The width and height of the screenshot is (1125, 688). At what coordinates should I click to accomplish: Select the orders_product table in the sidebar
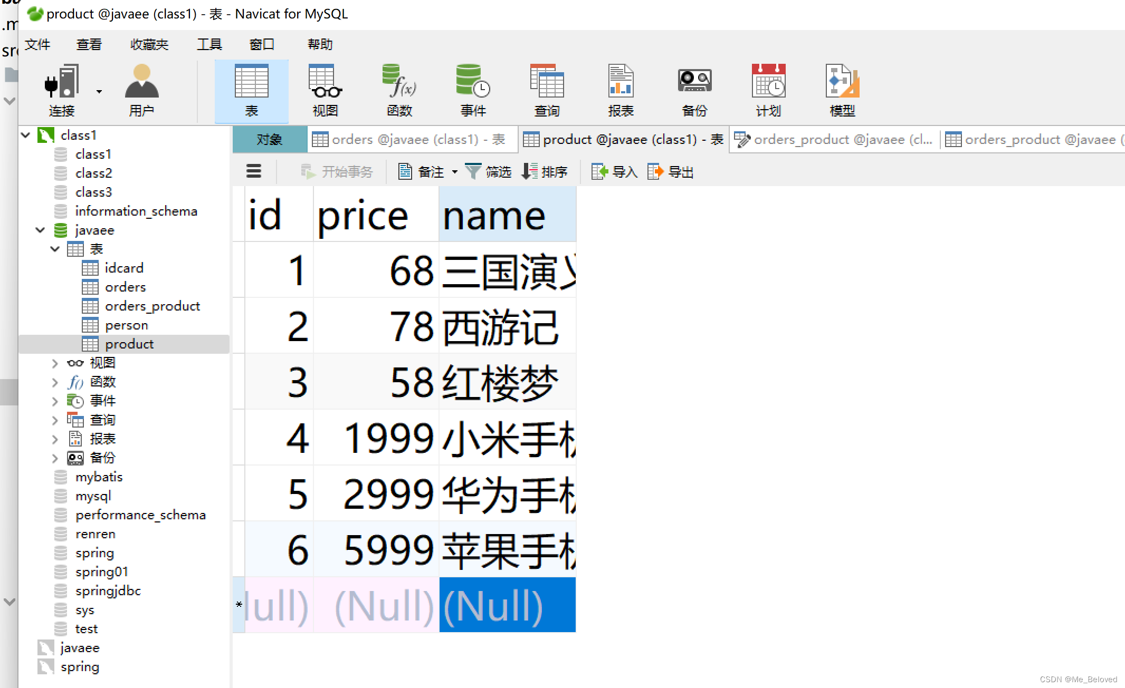(153, 306)
